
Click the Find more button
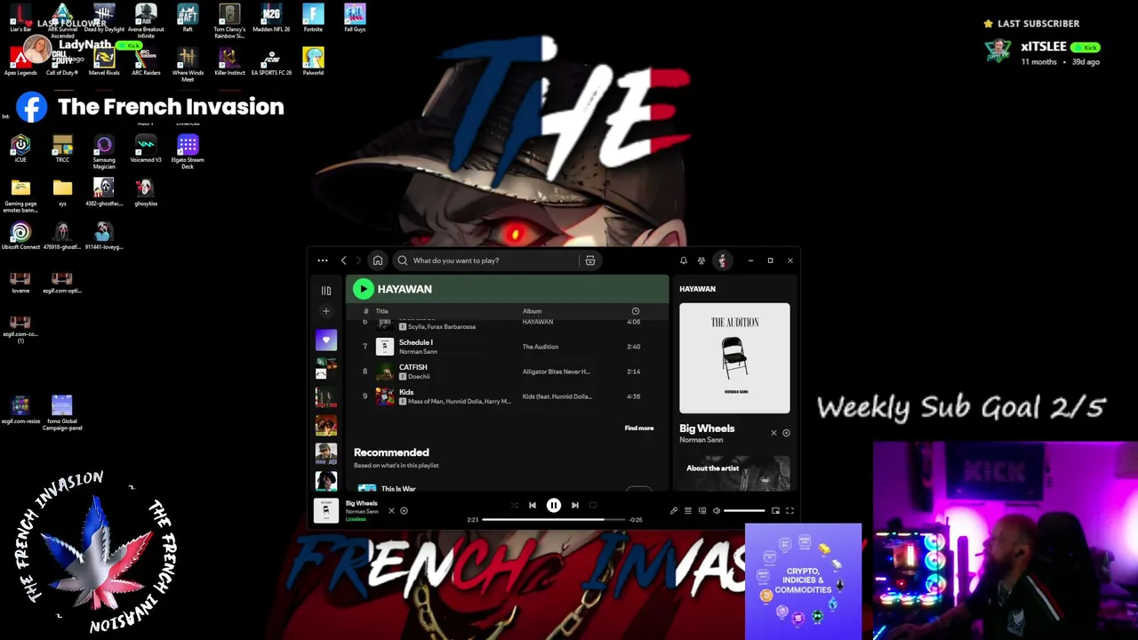(x=639, y=428)
